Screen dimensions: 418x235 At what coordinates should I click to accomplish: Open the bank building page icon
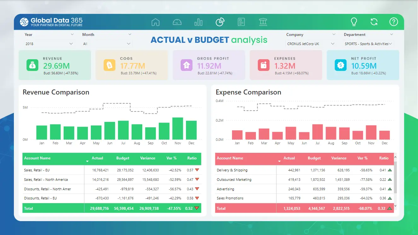pos(263,22)
